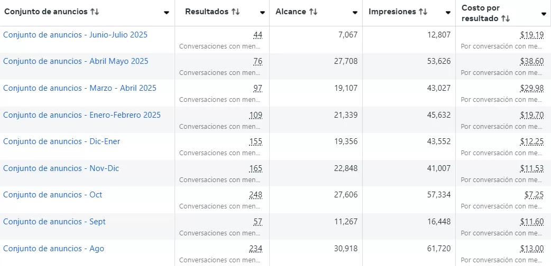Image resolution: width=551 pixels, height=266 pixels.
Task: Sort by Conjunto de anuncios arrows icon
Action: pos(95,12)
